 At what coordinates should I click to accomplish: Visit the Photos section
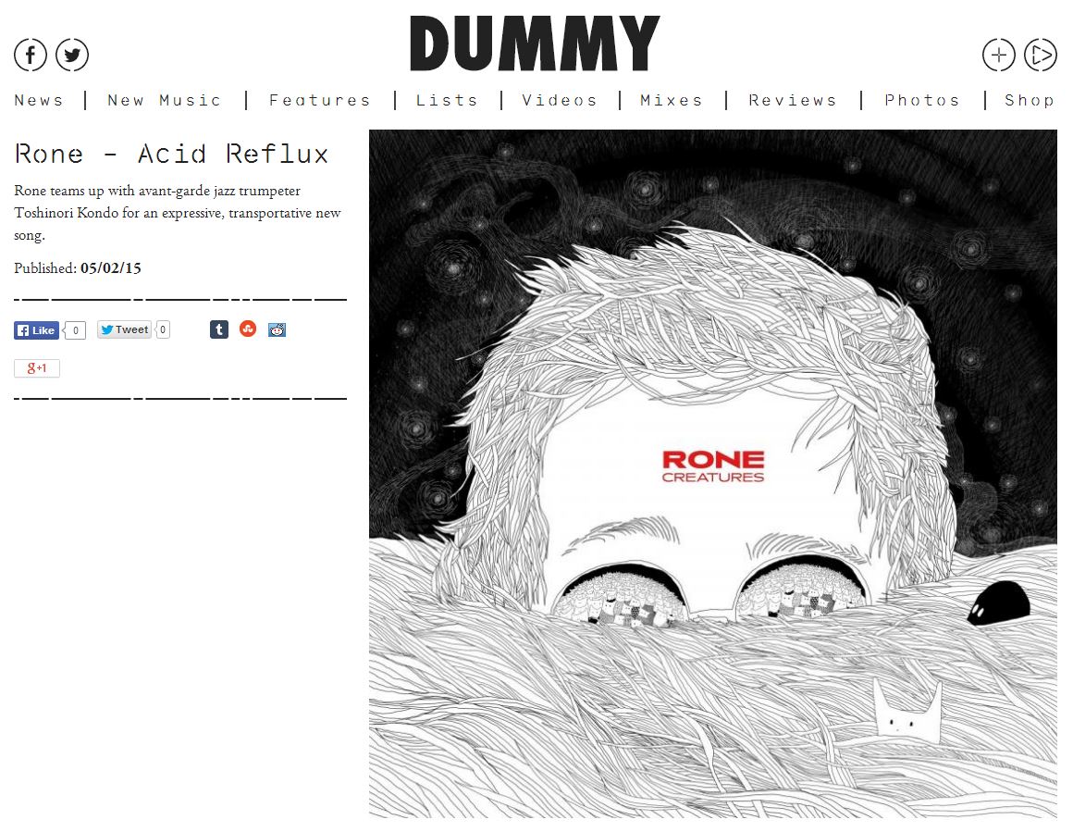(x=922, y=100)
